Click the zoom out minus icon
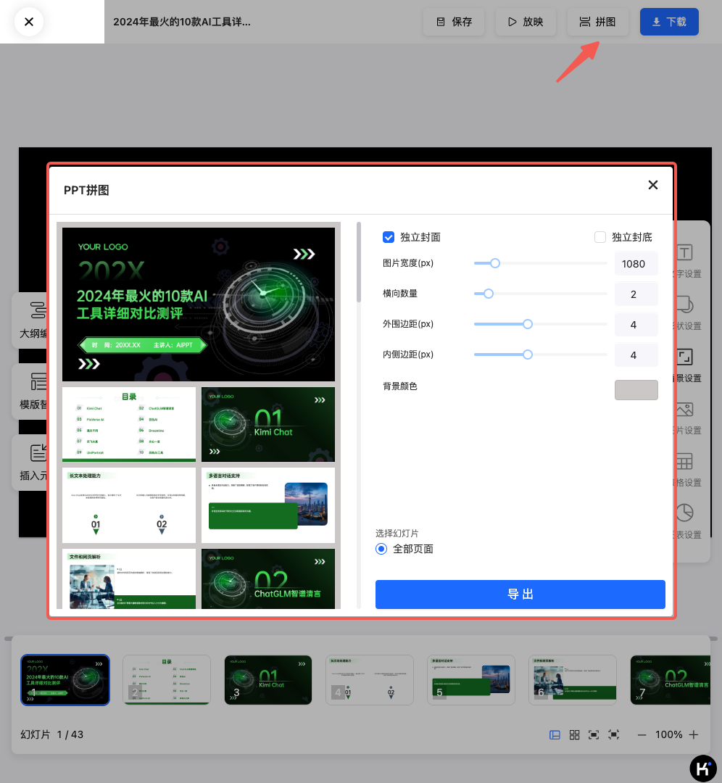Image resolution: width=722 pixels, height=783 pixels. pyautogui.click(x=642, y=734)
